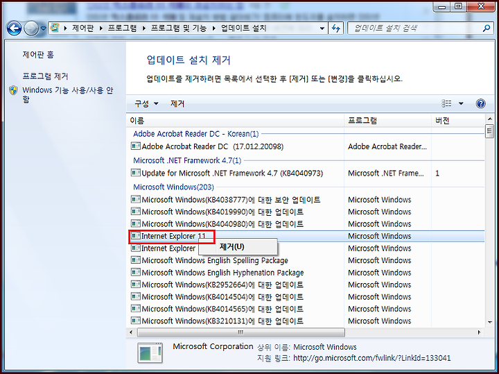Click the icon of the KB4040980 row
Screen dimensions: 499x374
(x=136, y=223)
